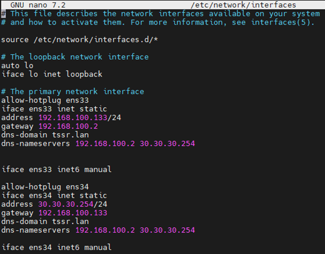Click 'iface ens33 inet6 manual' line
This screenshot has width=325, height=254.
click(x=56, y=170)
